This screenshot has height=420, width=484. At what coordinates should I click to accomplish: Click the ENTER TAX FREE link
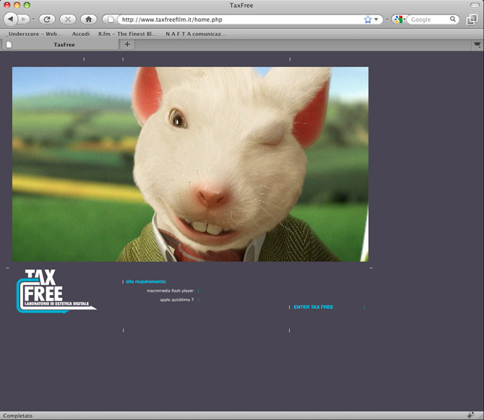[314, 307]
